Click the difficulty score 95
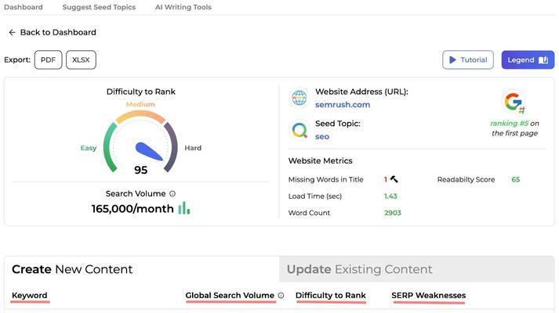Screen dimensions: 559x313 (x=141, y=170)
